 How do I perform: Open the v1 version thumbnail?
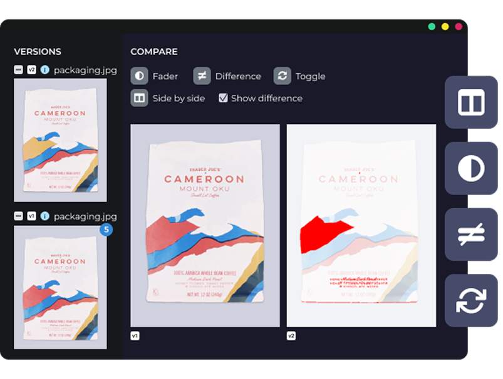(x=60, y=287)
